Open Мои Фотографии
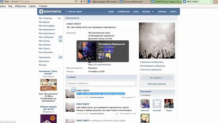The width and height of the screenshot is (218, 123). 47,26
